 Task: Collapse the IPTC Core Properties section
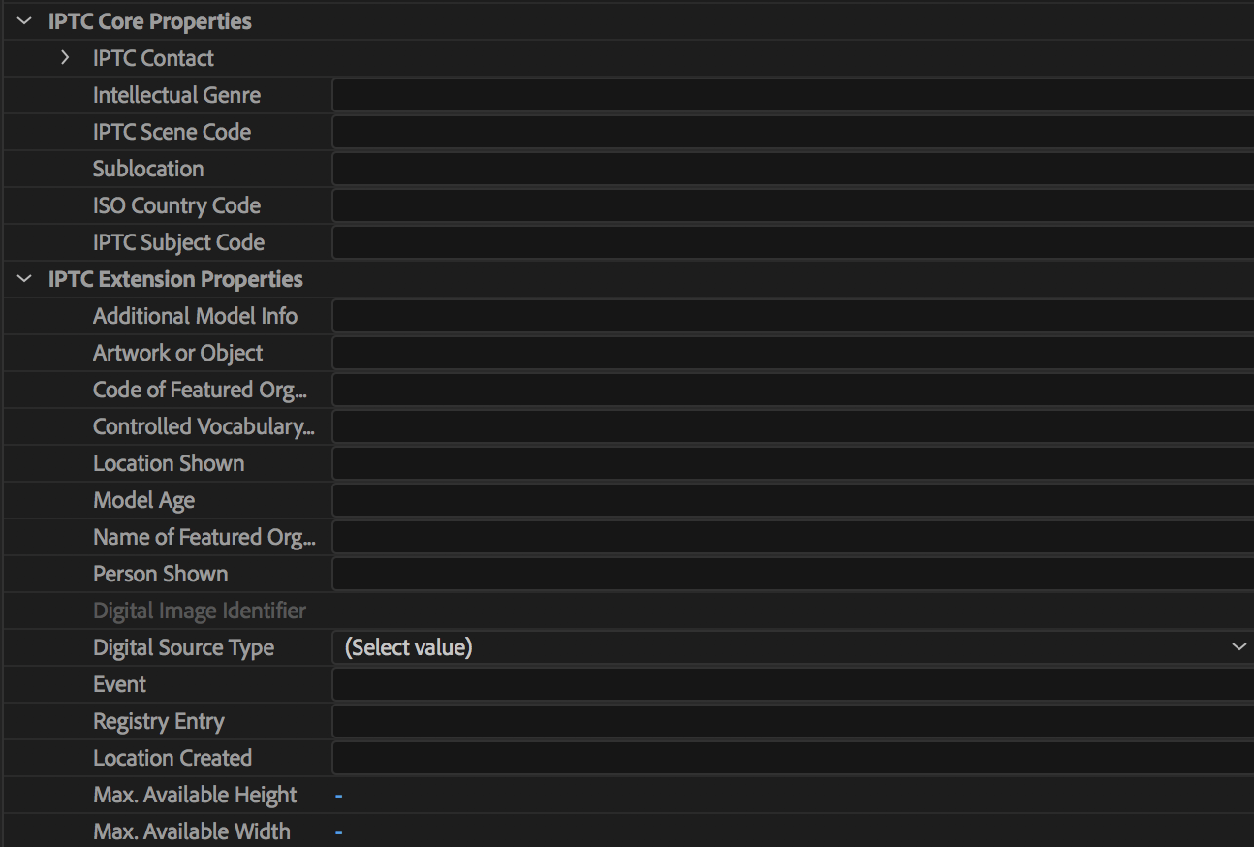pos(23,20)
